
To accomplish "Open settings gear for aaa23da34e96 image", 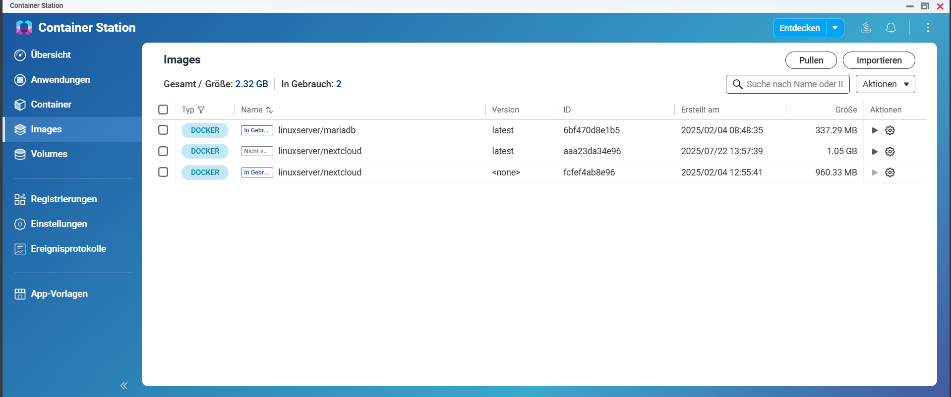I will pos(890,151).
